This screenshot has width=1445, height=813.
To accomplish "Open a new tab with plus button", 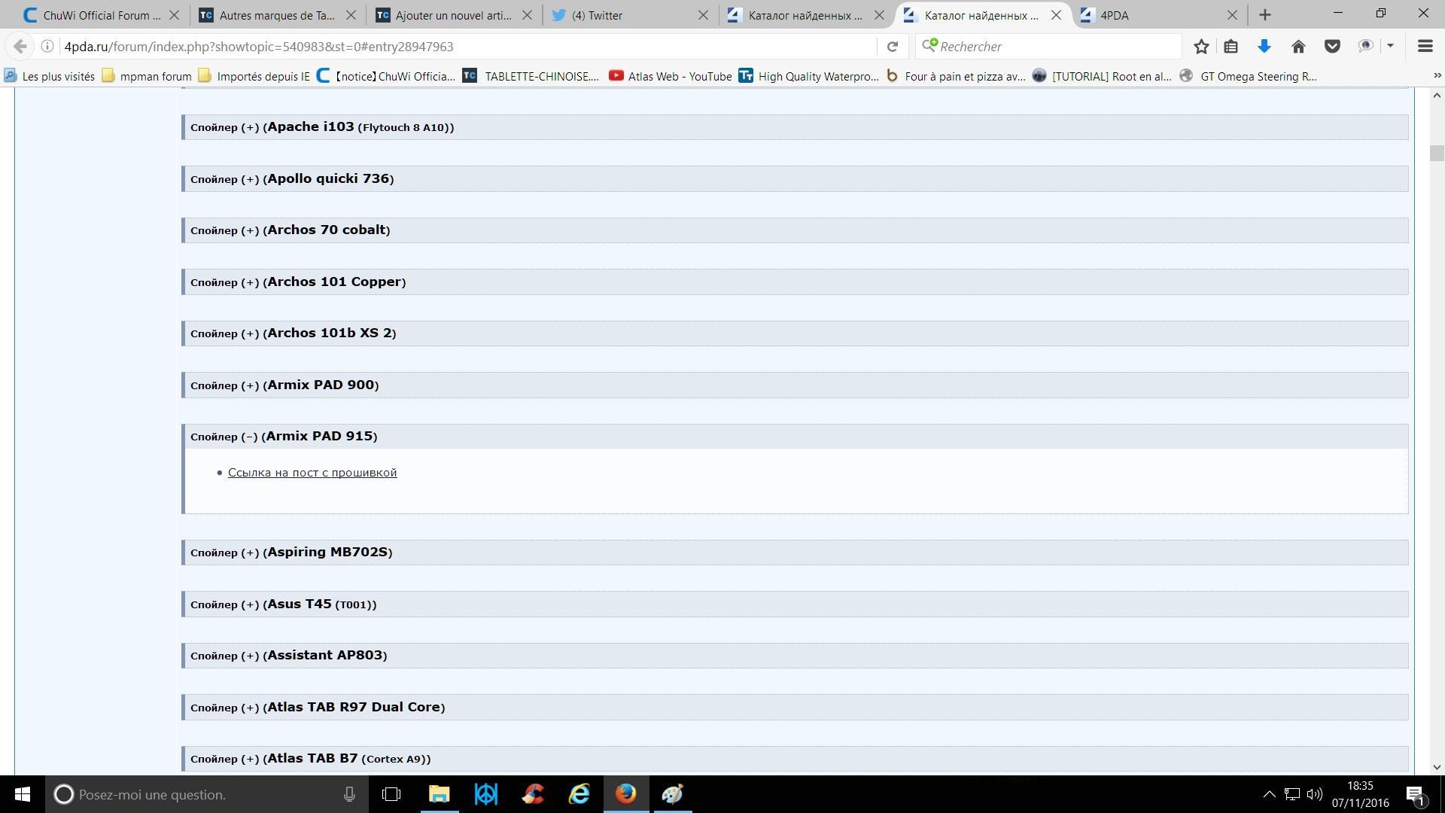I will pyautogui.click(x=1265, y=15).
